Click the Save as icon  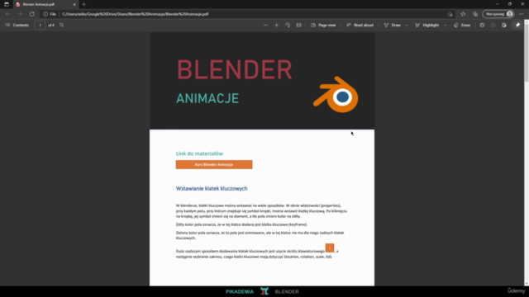[504, 26]
